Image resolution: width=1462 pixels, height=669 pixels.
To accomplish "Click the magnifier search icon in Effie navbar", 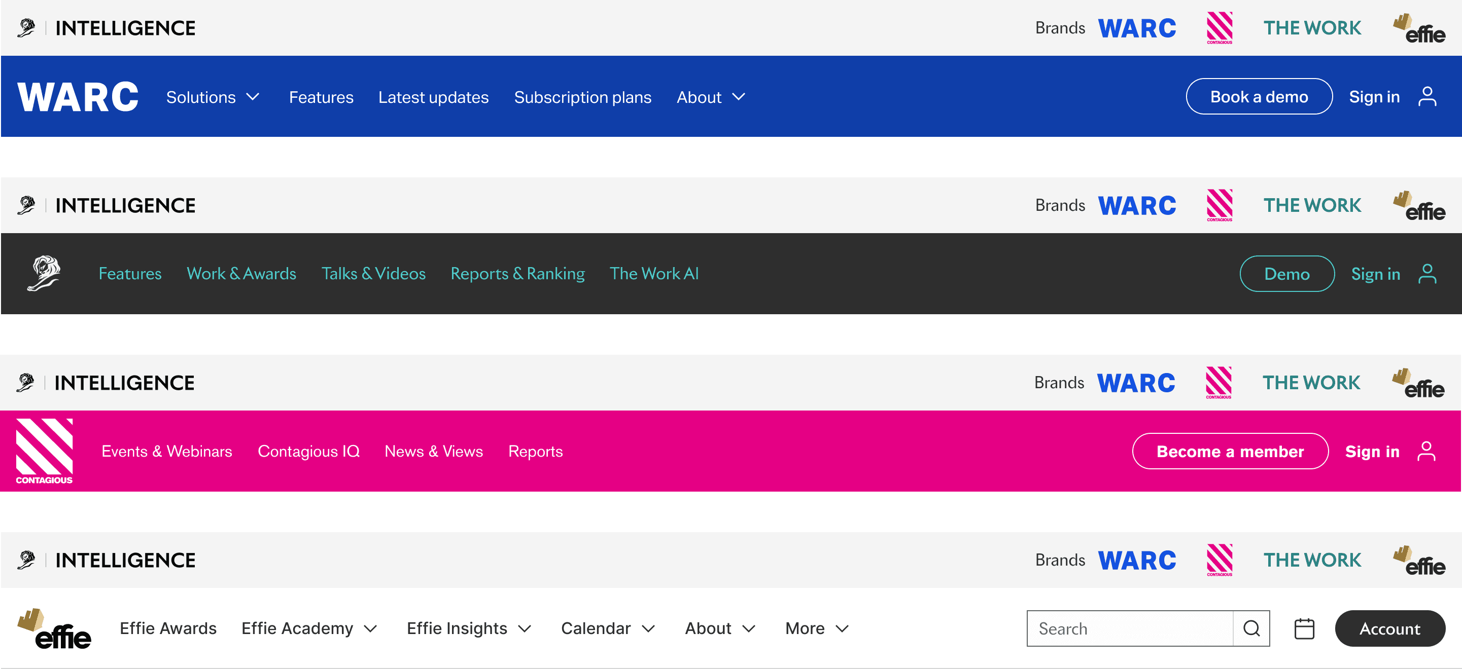I will (x=1251, y=628).
